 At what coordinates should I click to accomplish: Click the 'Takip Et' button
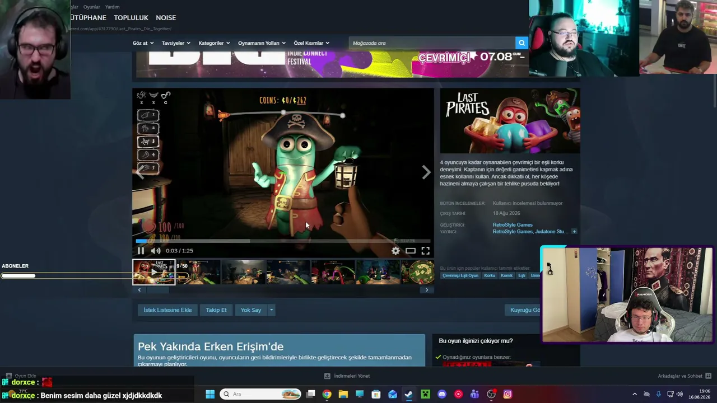(216, 310)
